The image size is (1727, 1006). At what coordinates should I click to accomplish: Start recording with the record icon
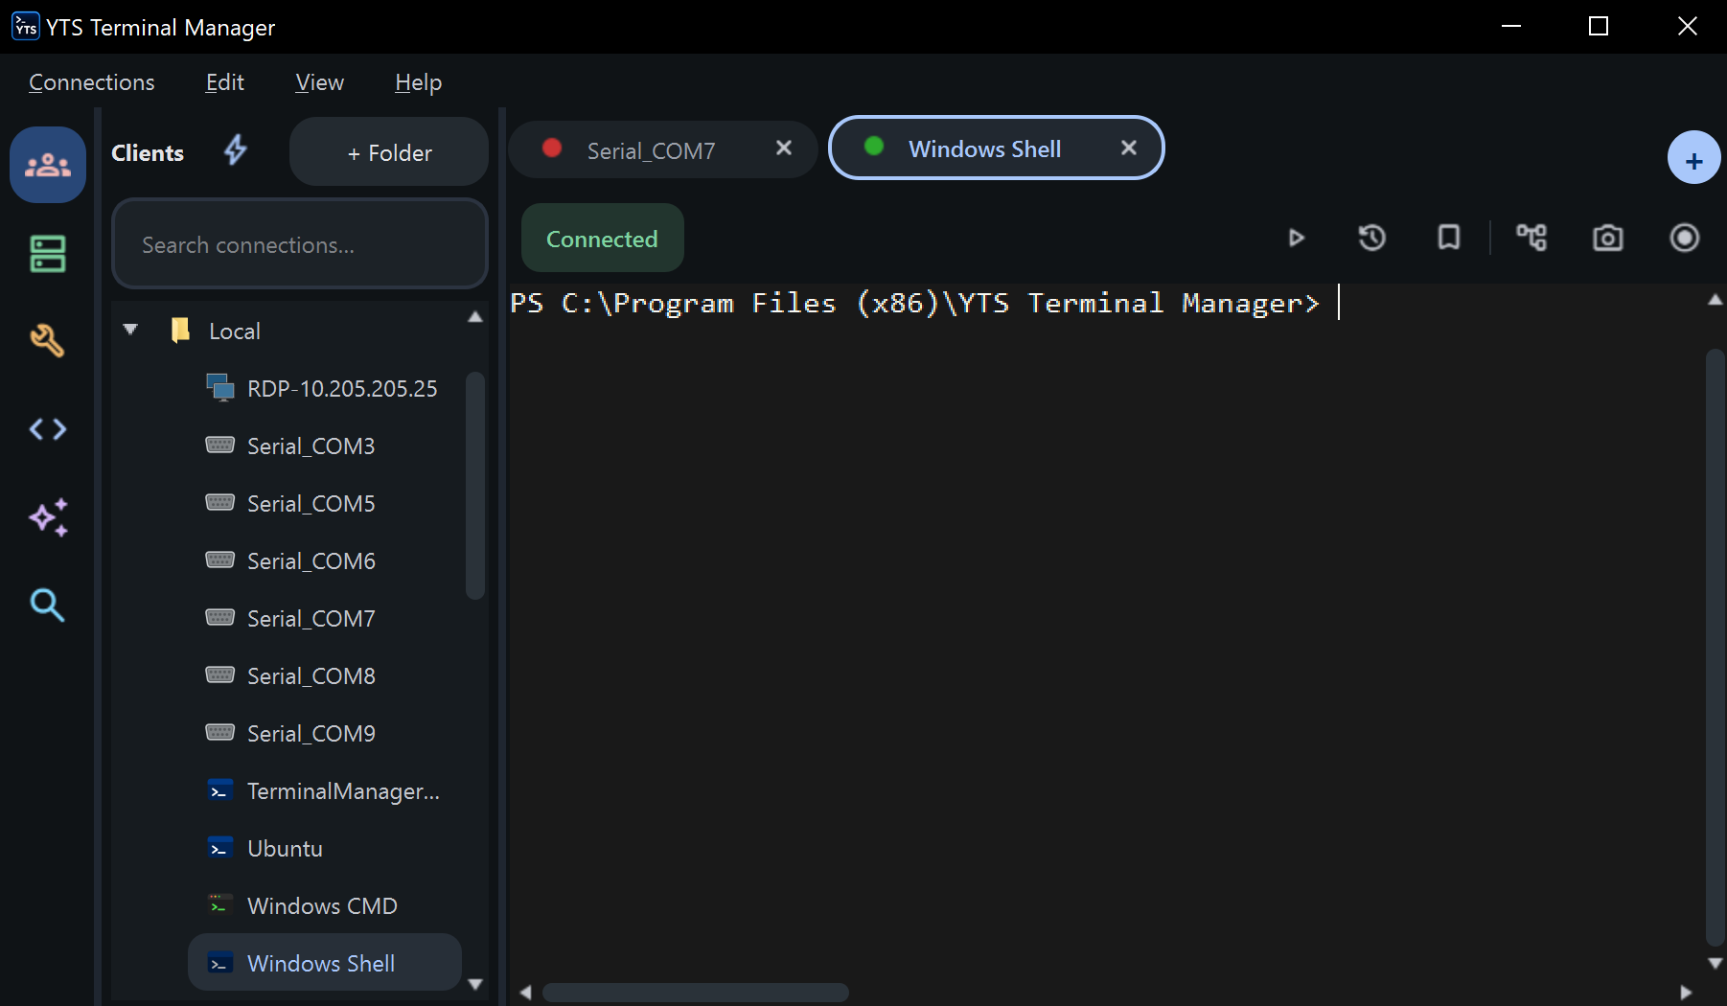[1685, 238]
